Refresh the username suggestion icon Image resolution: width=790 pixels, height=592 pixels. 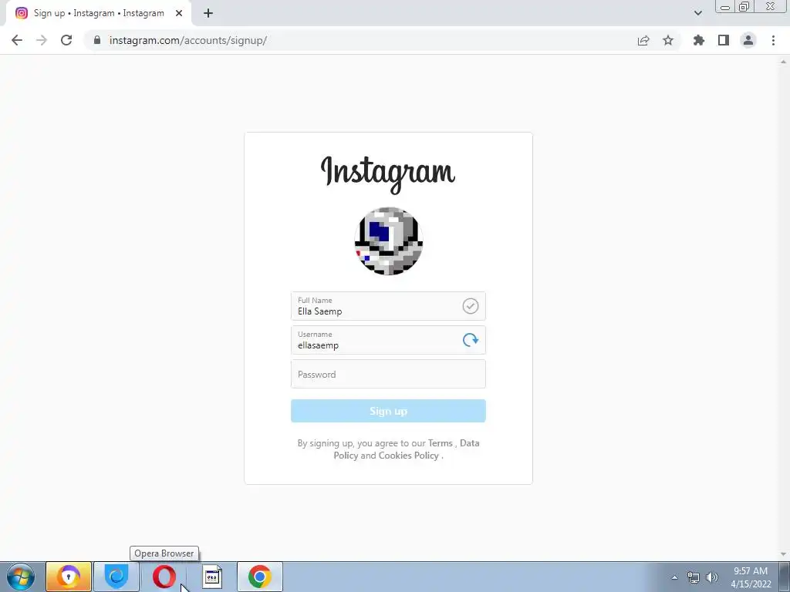(470, 340)
